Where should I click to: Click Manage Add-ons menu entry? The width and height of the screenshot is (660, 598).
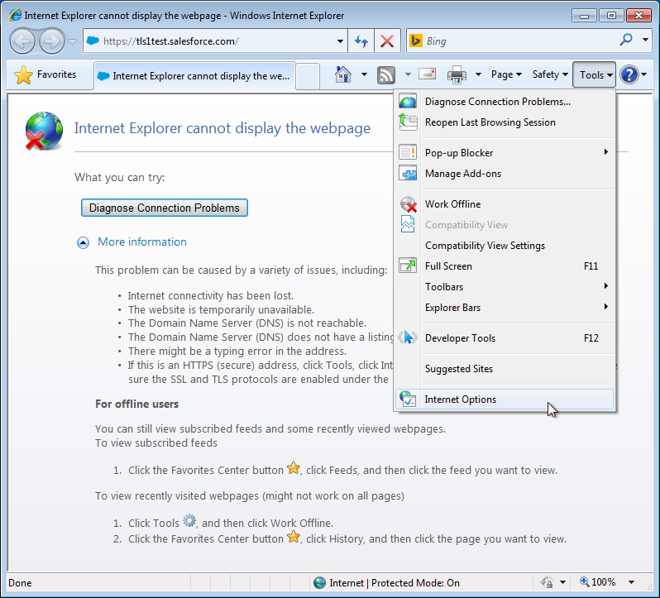coord(505,174)
